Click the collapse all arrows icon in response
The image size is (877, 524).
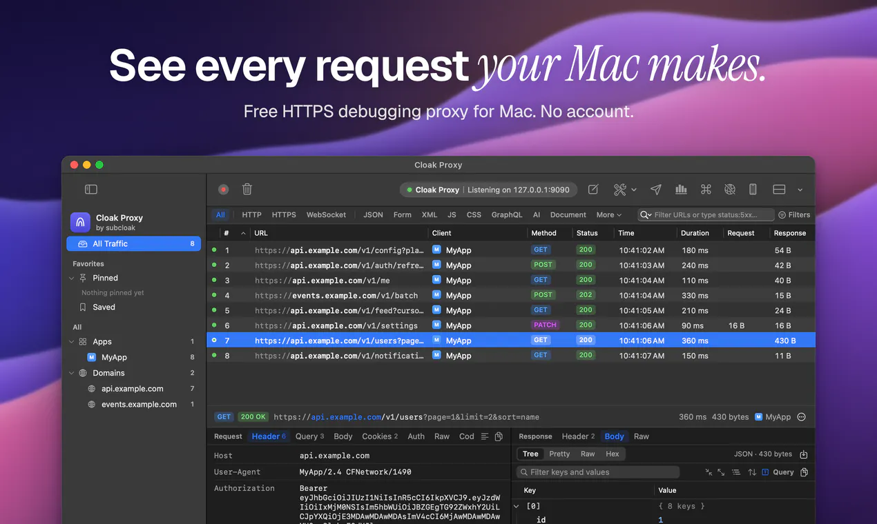(709, 472)
